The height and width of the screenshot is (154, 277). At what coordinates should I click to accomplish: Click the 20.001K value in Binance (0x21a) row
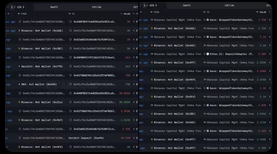coord(125,102)
